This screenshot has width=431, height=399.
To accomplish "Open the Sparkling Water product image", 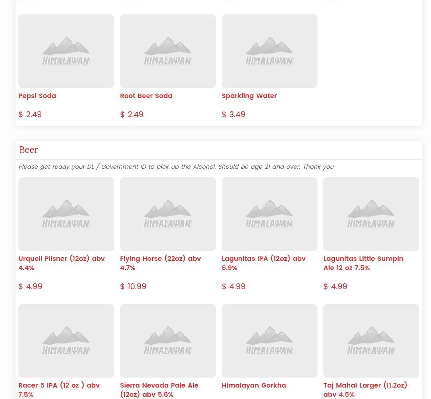I will 270,51.
